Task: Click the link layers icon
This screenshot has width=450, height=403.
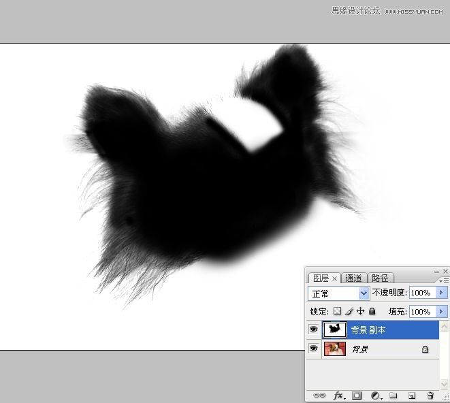Action: click(x=319, y=396)
